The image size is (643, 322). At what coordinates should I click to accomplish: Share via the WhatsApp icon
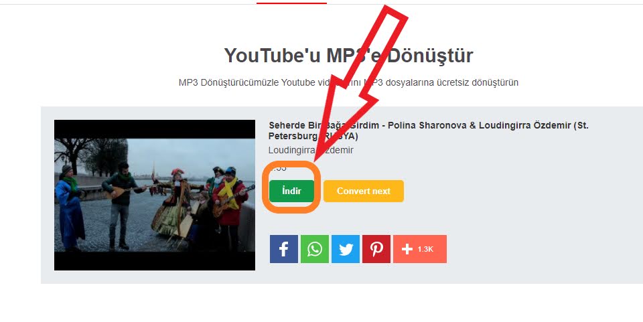click(x=315, y=249)
